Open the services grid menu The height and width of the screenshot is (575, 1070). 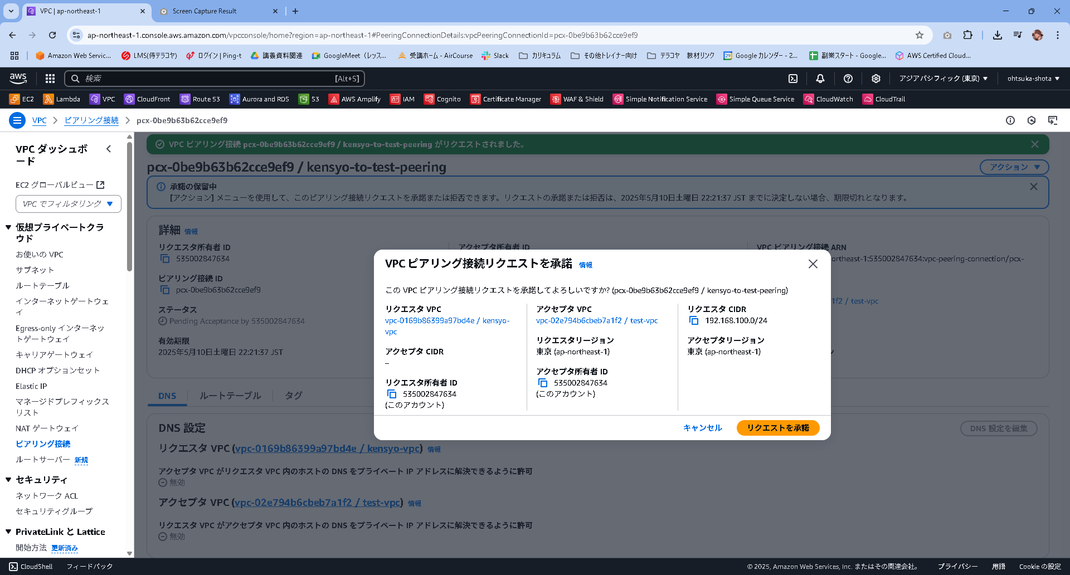click(50, 78)
